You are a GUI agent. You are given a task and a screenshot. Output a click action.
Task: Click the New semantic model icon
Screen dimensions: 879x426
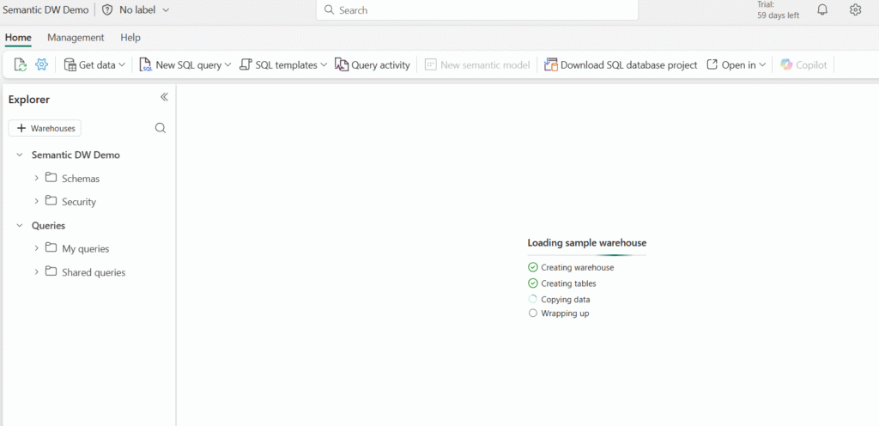pos(431,65)
